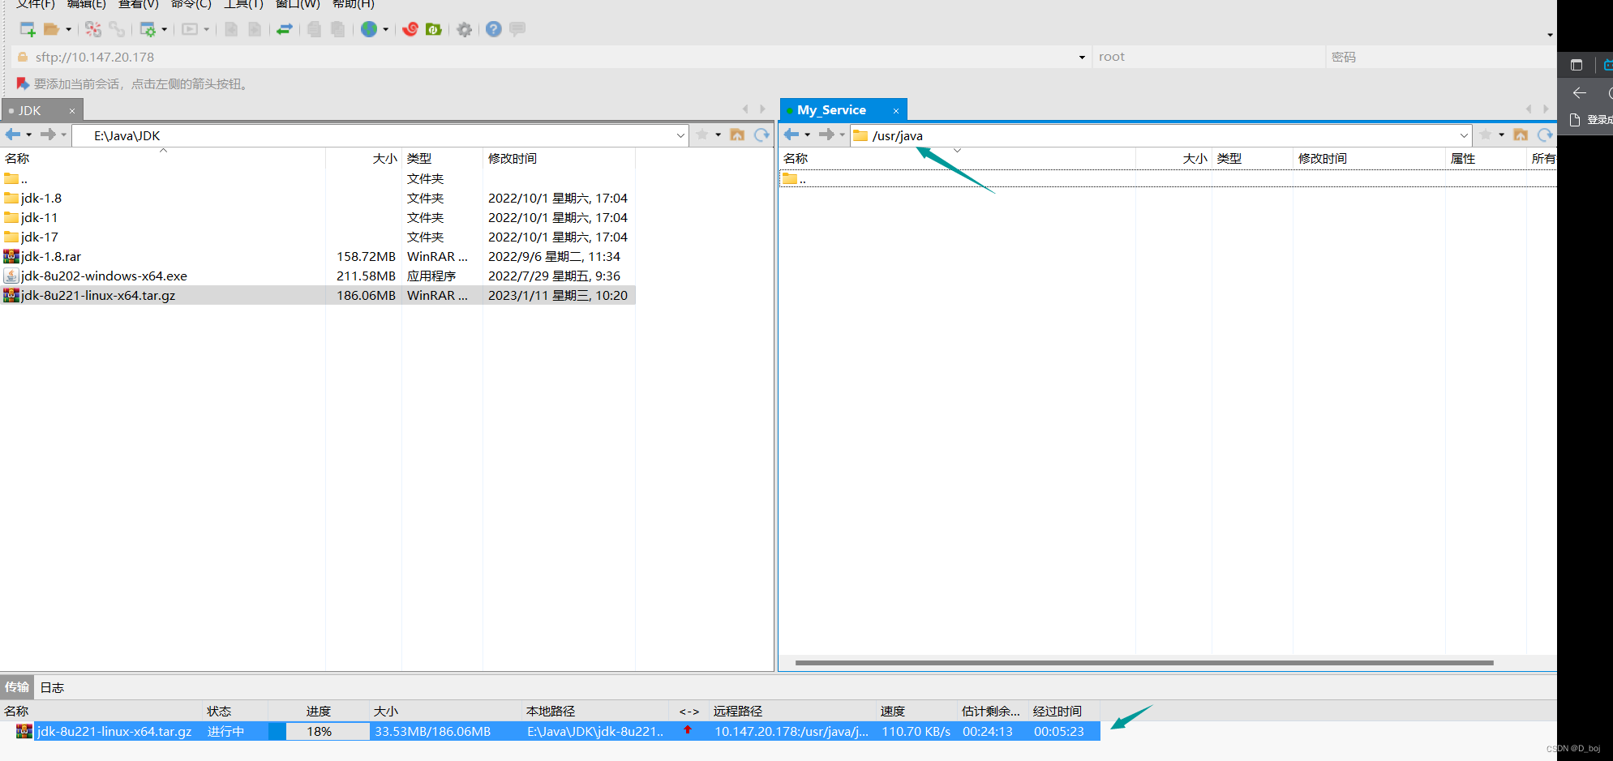Click the Disconnect session icon
The width and height of the screenshot is (1613, 761).
93,29
